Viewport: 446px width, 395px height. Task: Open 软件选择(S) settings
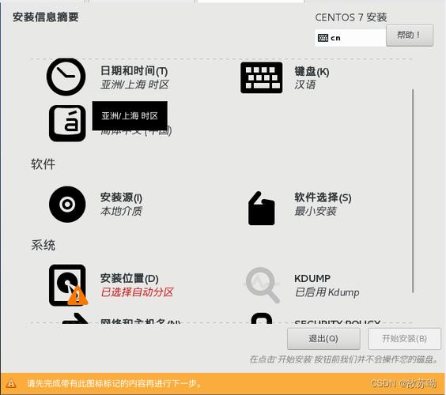coord(323,197)
